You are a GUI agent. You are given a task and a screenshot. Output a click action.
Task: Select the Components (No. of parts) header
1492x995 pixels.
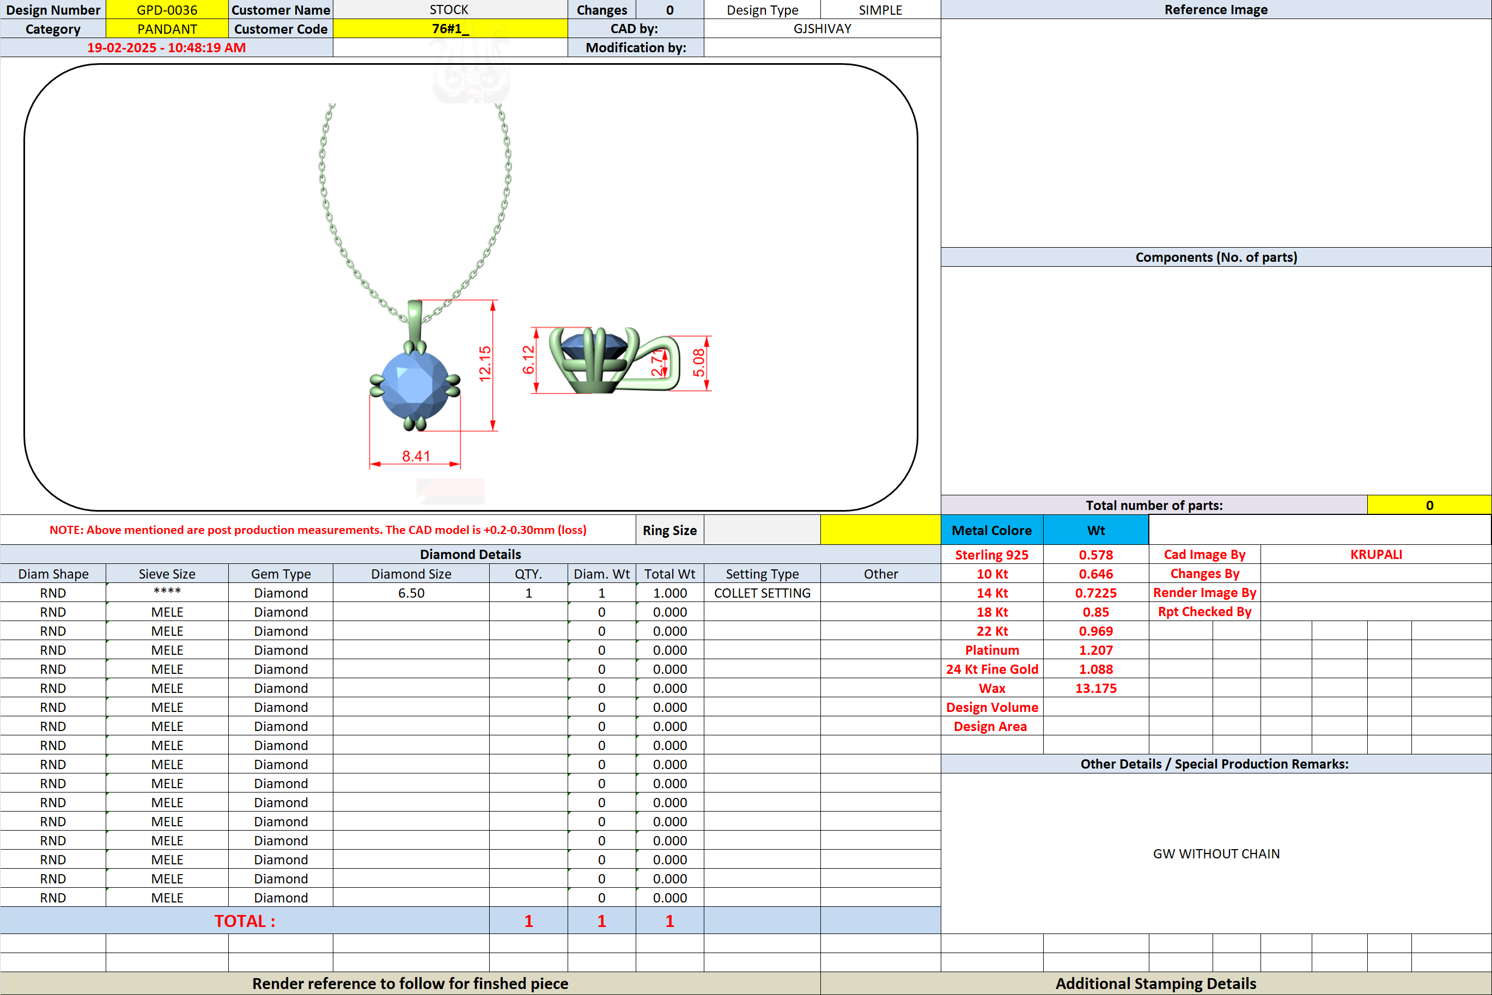[1216, 257]
